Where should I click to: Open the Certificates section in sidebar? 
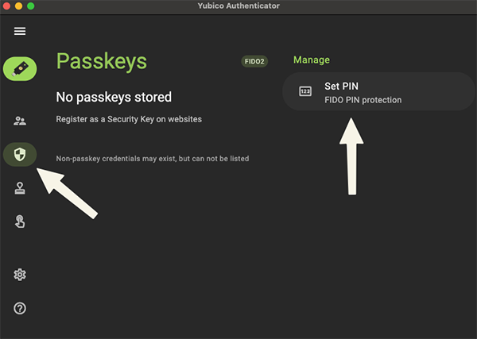point(20,188)
